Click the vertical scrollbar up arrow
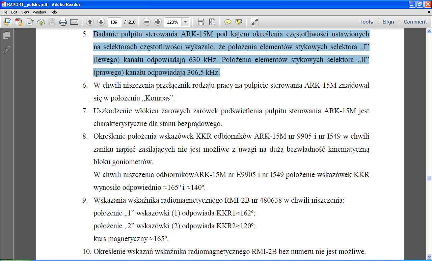Viewport: 432px width, 261px height. 429,31
